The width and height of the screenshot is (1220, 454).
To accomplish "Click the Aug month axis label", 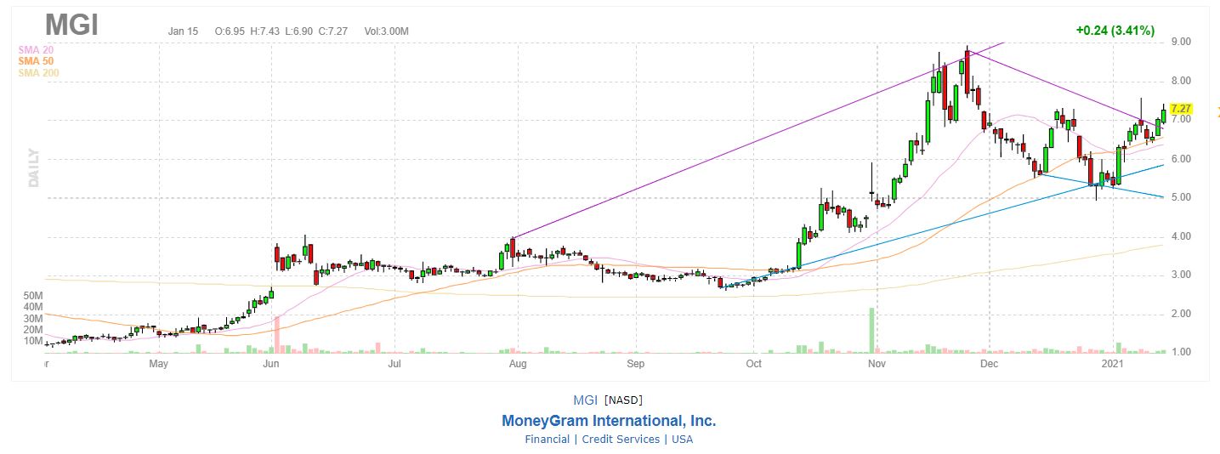I will pyautogui.click(x=517, y=364).
